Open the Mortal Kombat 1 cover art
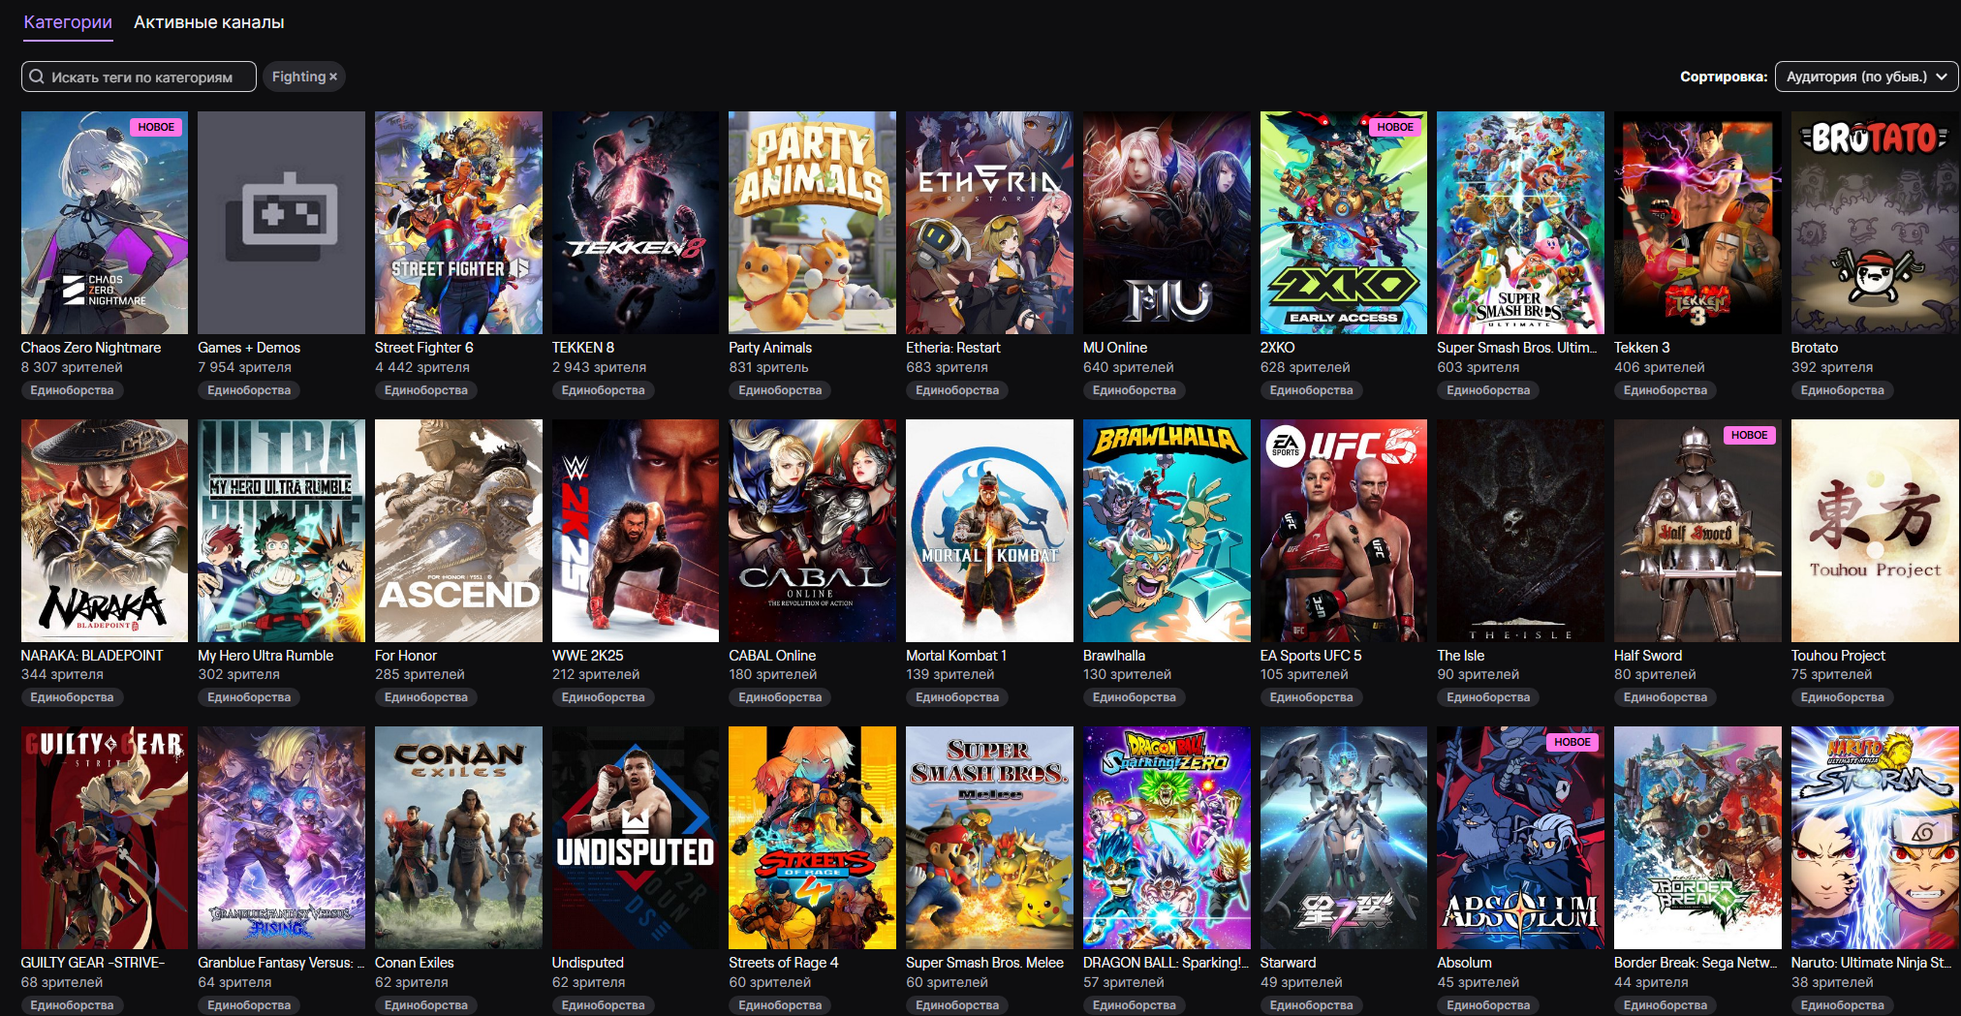Viewport: 1961px width, 1016px height. pyautogui.click(x=989, y=531)
